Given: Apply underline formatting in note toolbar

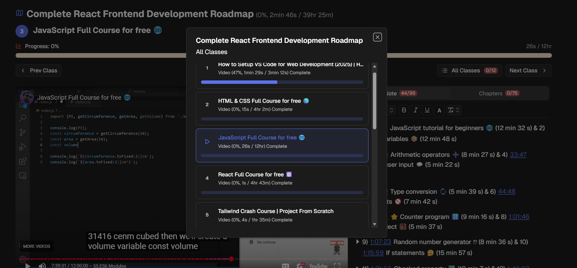Looking at the screenshot, I should [427, 110].
